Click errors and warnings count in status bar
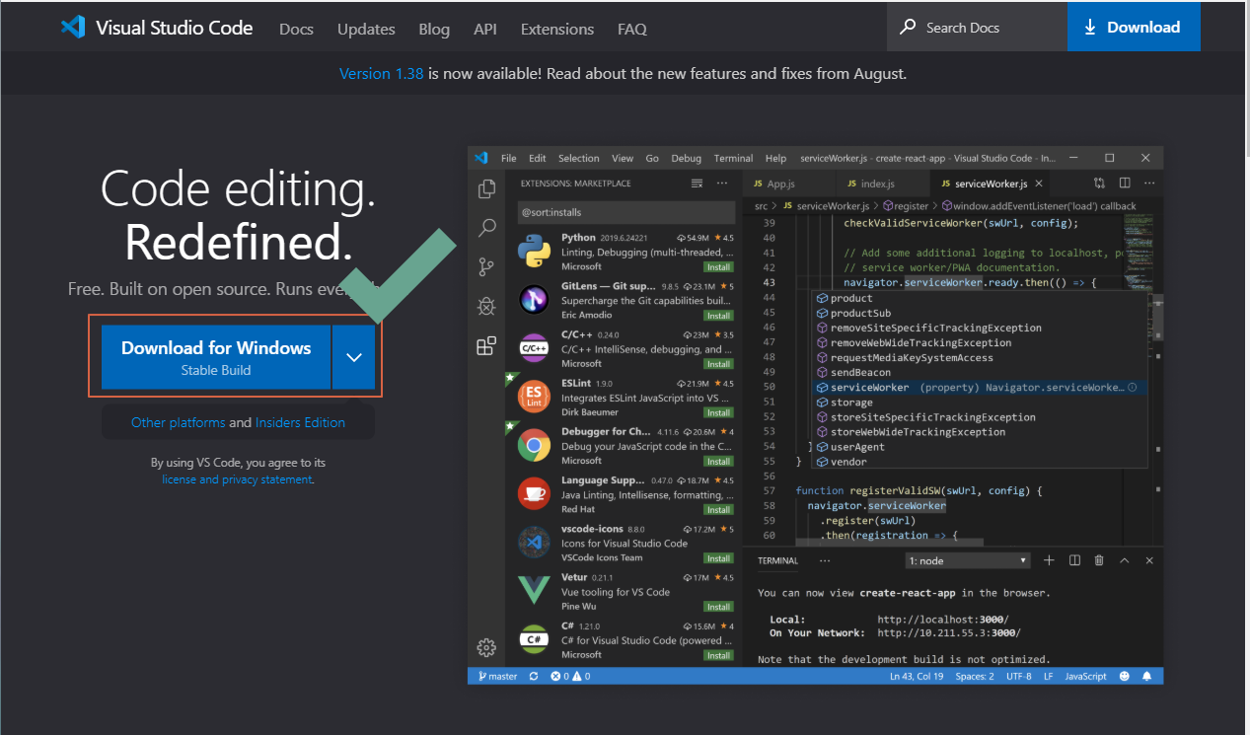Screen dimensions: 1250x735 pos(570,676)
